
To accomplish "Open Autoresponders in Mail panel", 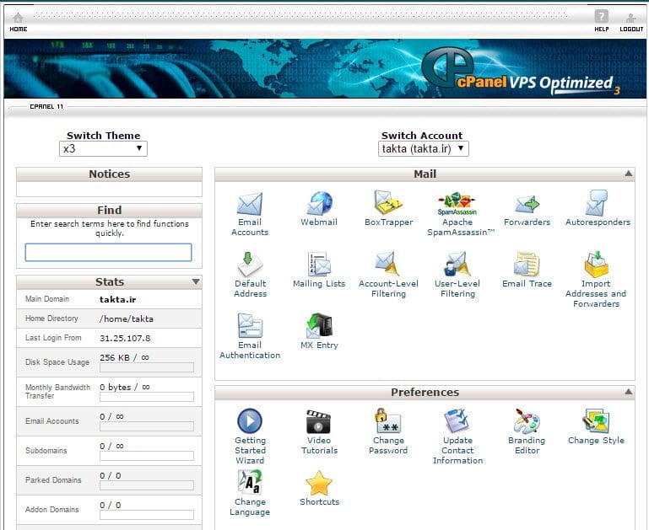I will [597, 205].
